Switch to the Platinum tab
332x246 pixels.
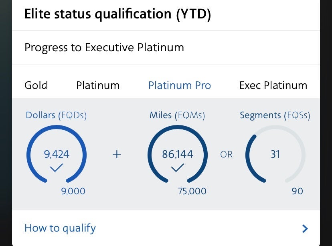tap(98, 85)
